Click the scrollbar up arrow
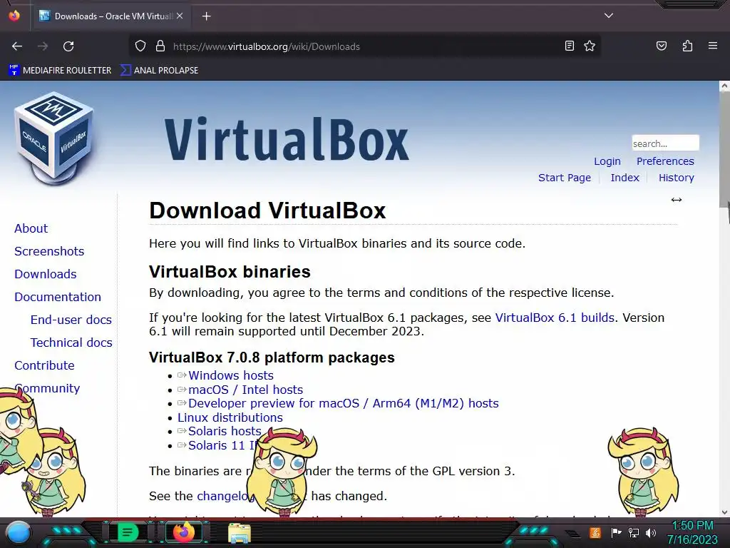 click(724, 86)
